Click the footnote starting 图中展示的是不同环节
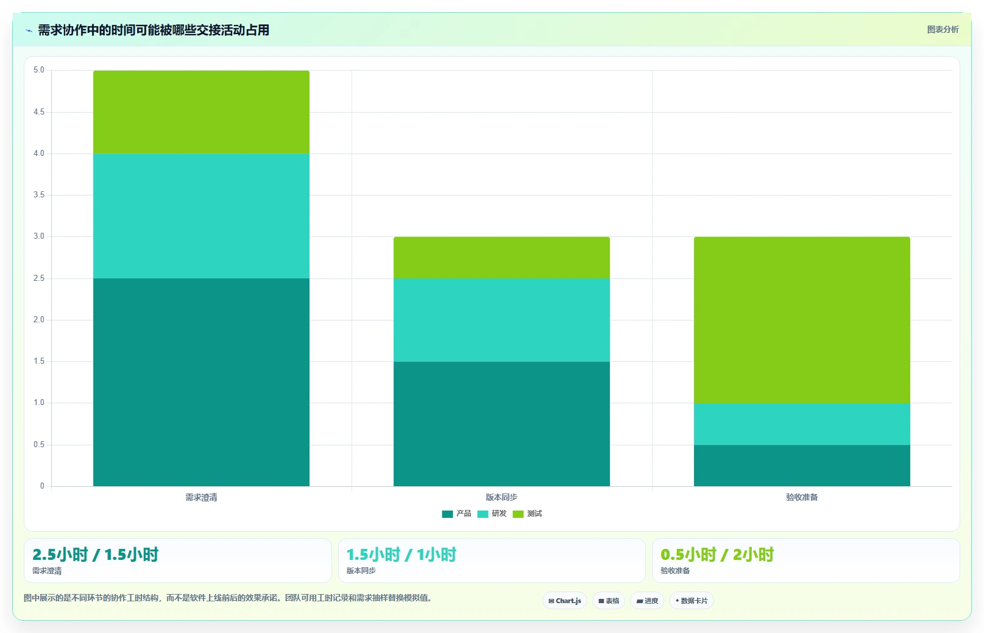The height and width of the screenshot is (633, 984). coord(229,598)
